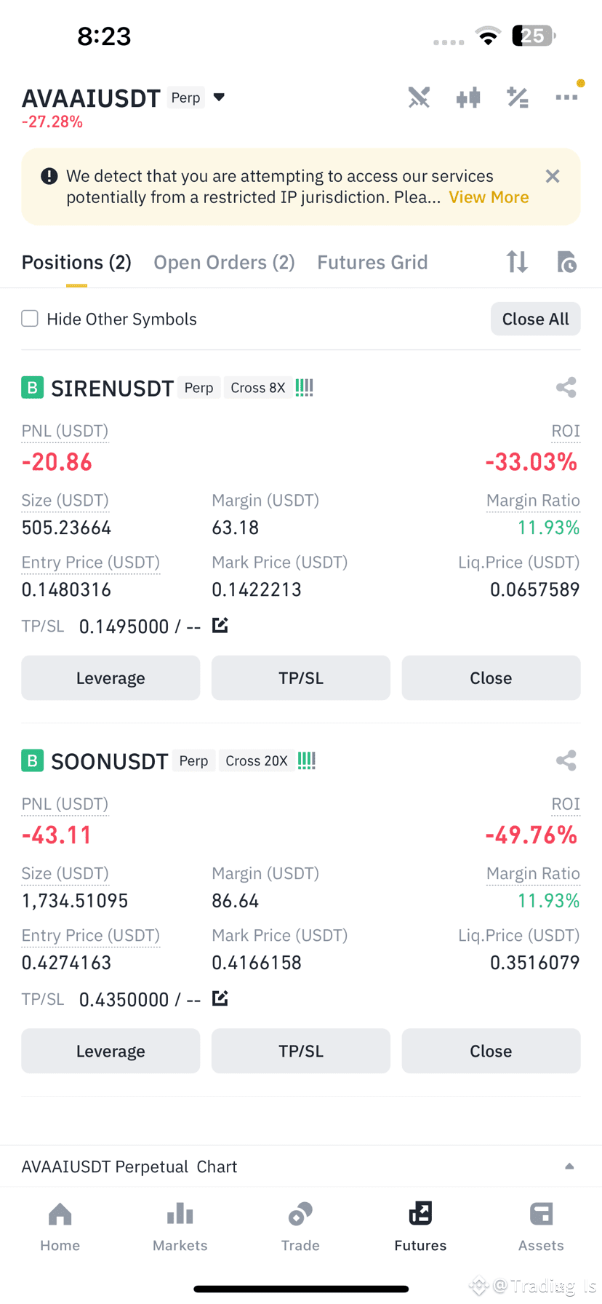
Task: Dismiss the restricted IP warning banner
Action: pyautogui.click(x=553, y=176)
